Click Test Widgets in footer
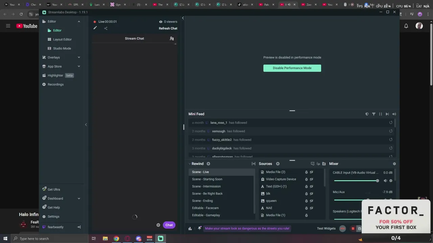 326,228
